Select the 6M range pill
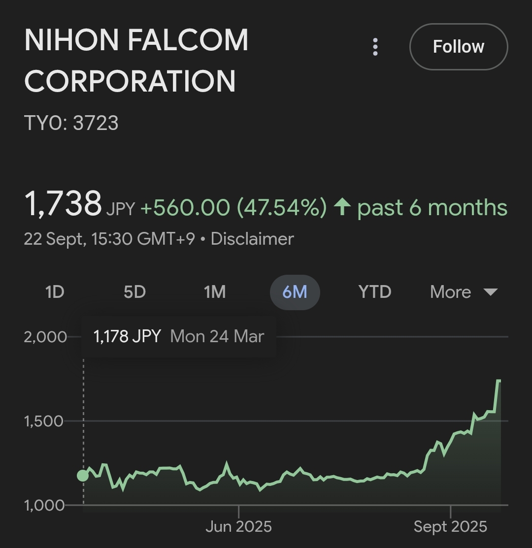This screenshot has height=548, width=532. point(295,292)
